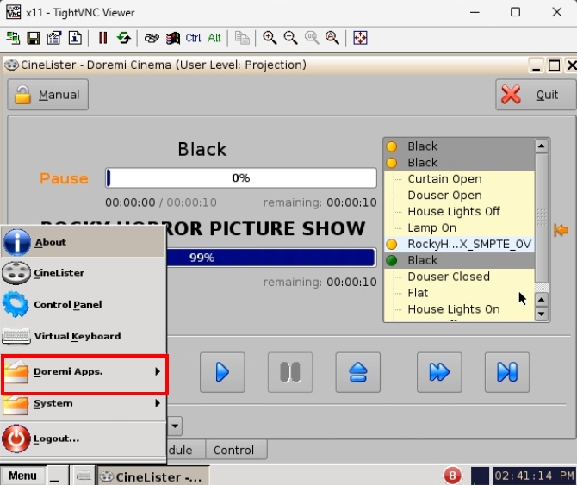Click the Pause playback button
This screenshot has width=577, height=485.
click(x=290, y=371)
